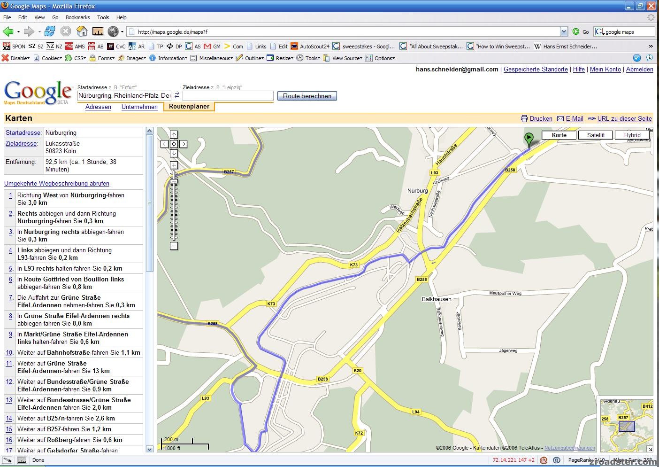Click inside the Zieladresse input field
Viewport: 659px width, 467px height.
pyautogui.click(x=228, y=96)
